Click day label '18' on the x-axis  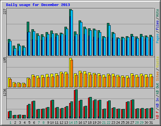point(90,123)
